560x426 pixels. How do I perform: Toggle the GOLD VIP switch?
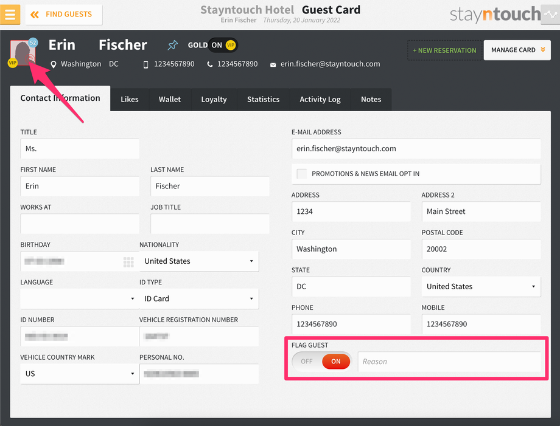tap(223, 45)
